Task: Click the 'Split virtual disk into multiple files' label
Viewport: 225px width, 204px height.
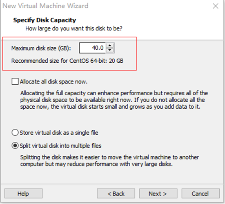Action: (60, 146)
